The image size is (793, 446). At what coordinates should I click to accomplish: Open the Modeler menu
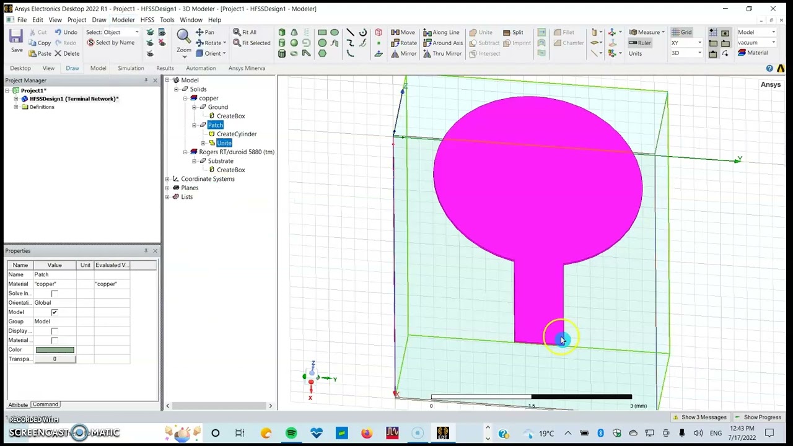tap(123, 20)
